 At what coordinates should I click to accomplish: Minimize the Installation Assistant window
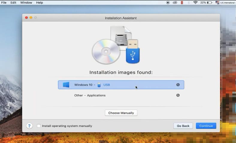coord(31,18)
